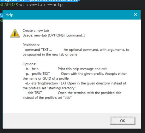Image resolution: width=145 pixels, height=133 pixels.
Task: Click the OK button in Help dialog
Action: coord(123,121)
